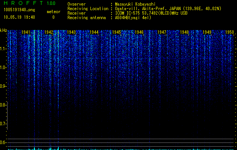Click the 1944 time marker
The image size is (237, 150).
[x=94, y=32]
